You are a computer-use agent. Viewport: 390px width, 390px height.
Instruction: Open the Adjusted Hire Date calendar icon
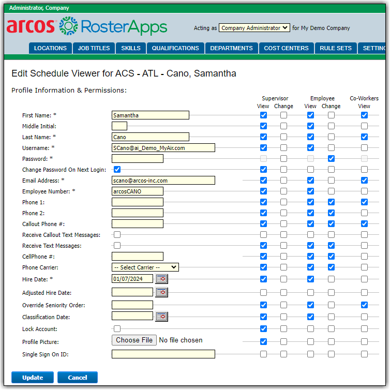[x=161, y=292]
